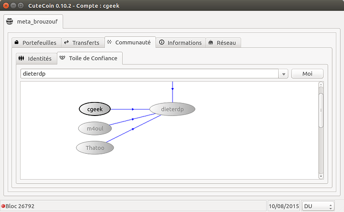Expand the identity search dropdown arrow
Image resolution: width=344 pixels, height=212 pixels.
tap(283, 74)
